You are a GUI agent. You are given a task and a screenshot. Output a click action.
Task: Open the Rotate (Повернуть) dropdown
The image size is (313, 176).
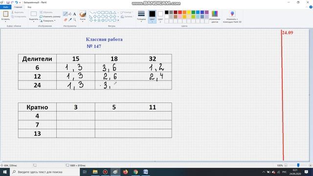(x=48, y=21)
